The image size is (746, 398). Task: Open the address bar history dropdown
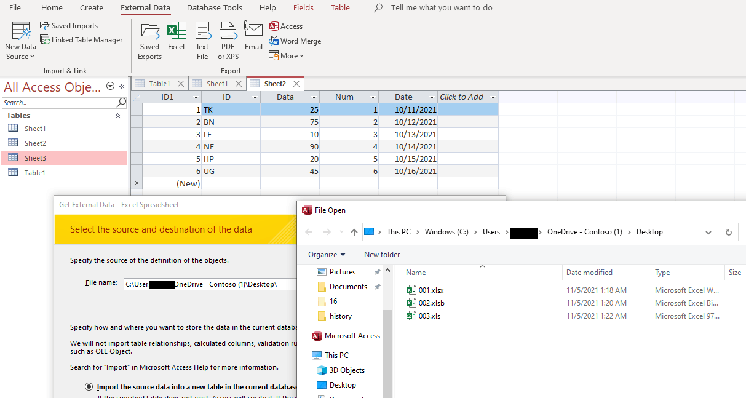(x=708, y=232)
